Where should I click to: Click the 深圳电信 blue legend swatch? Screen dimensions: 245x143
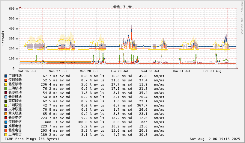click(x=6, y=122)
